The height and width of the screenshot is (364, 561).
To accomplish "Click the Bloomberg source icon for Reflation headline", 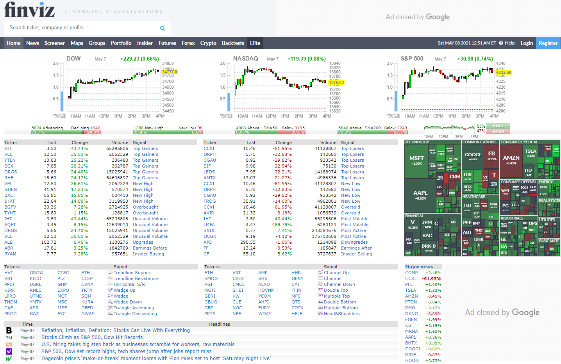I will point(9,330).
